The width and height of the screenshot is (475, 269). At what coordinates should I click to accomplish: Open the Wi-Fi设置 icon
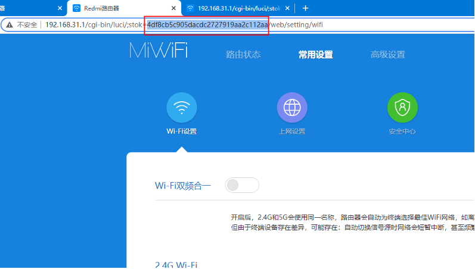[181, 107]
